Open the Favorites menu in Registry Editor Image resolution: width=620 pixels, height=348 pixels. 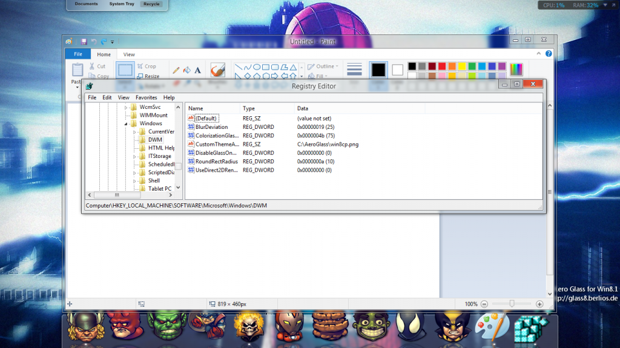[x=146, y=97]
